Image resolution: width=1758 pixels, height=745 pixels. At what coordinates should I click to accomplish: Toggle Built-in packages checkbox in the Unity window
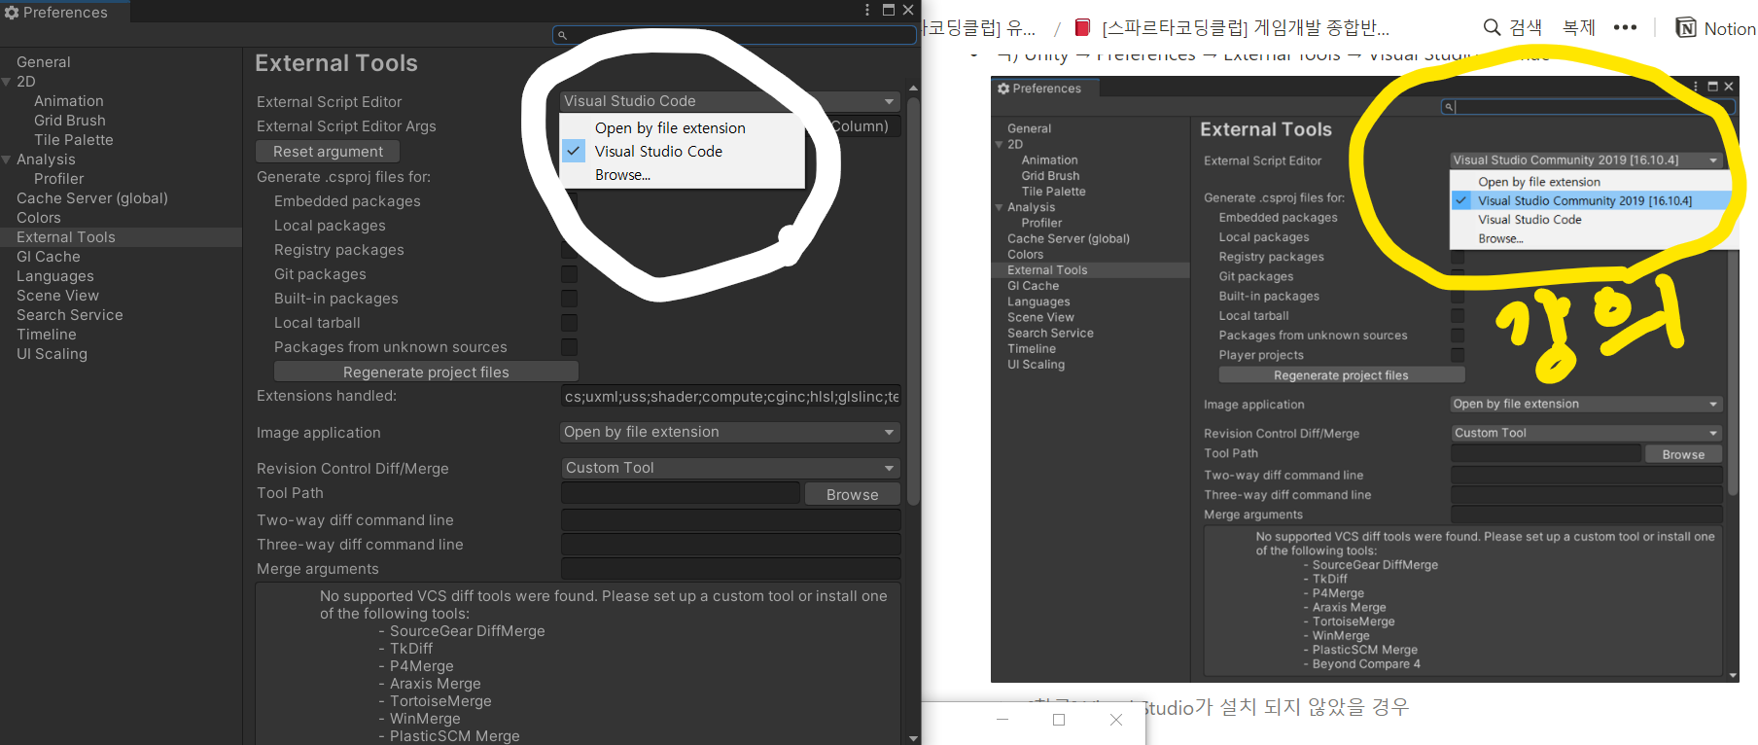pyautogui.click(x=569, y=299)
